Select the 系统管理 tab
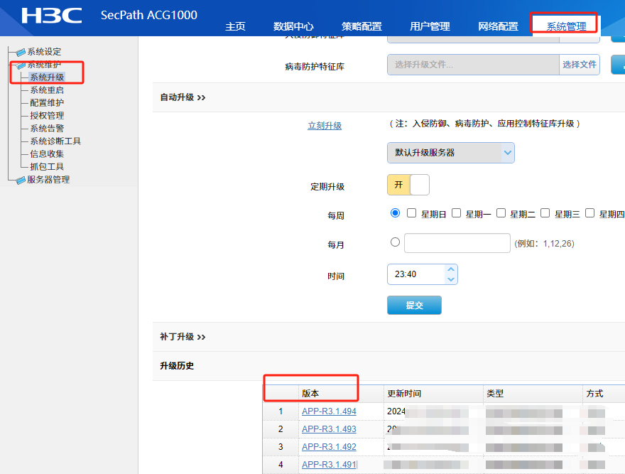The height and width of the screenshot is (474, 625). tap(566, 26)
